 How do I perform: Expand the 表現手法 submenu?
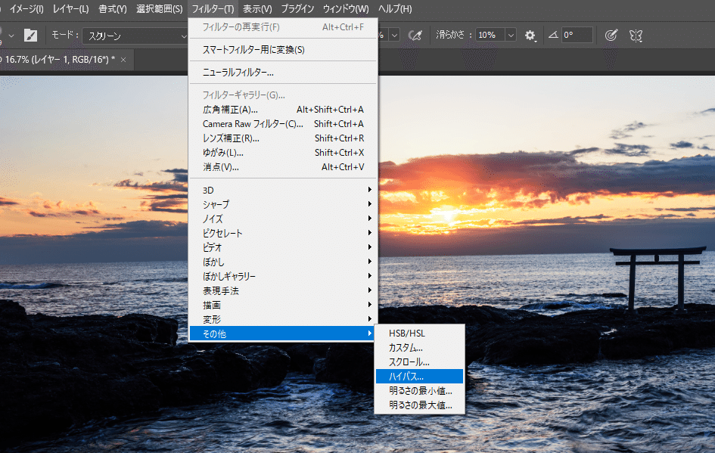[x=283, y=290]
